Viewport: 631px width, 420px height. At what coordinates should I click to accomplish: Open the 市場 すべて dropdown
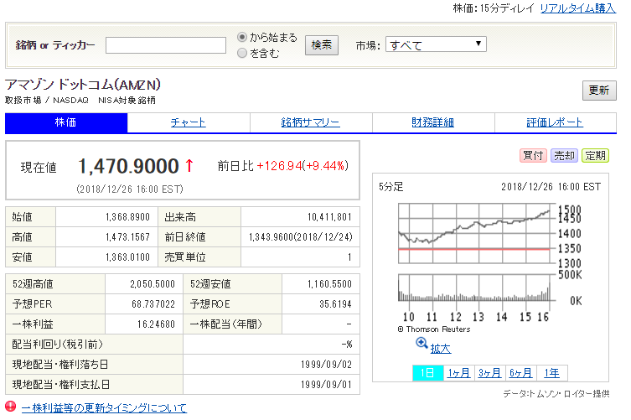click(x=436, y=44)
